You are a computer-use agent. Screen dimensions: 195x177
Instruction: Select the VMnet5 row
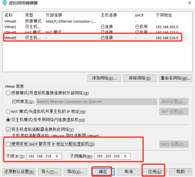pos(96,38)
